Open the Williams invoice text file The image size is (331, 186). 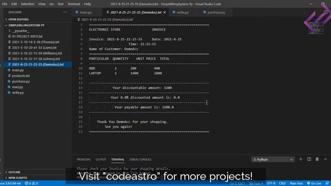(37, 53)
